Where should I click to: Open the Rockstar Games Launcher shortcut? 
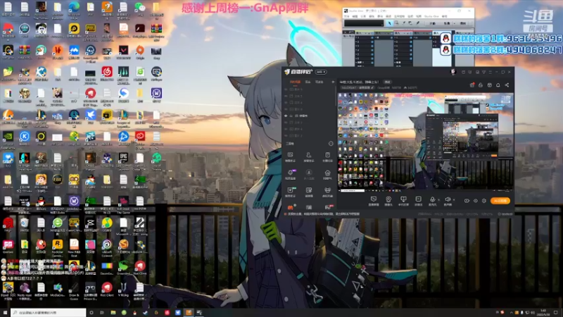pyautogui.click(x=58, y=247)
